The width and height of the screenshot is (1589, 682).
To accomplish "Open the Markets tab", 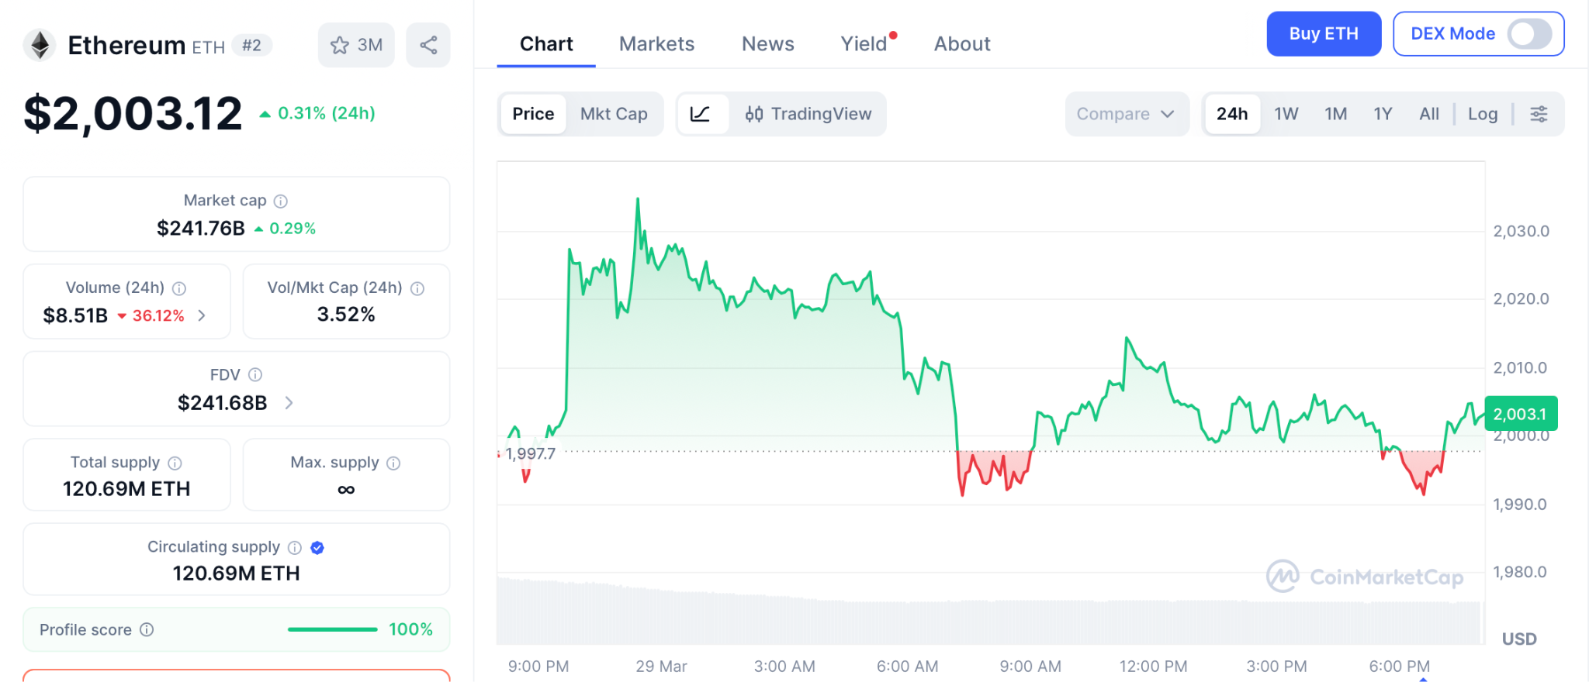I will (x=656, y=44).
